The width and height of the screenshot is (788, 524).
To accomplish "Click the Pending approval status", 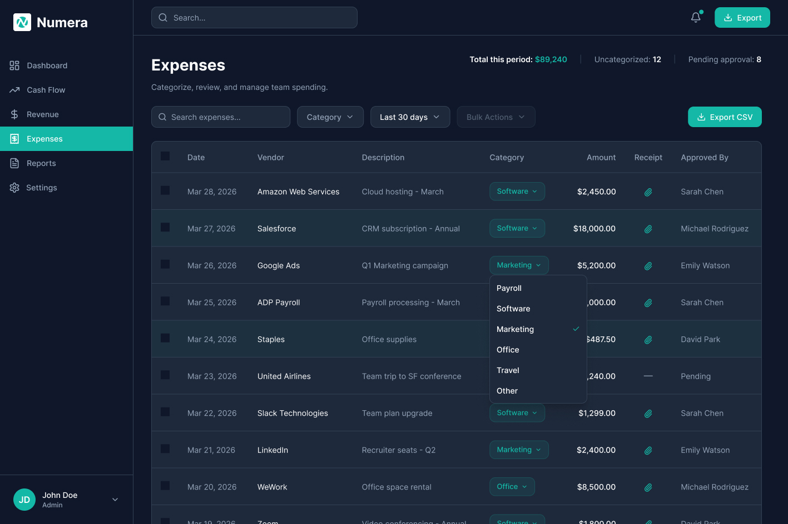I will [x=696, y=376].
